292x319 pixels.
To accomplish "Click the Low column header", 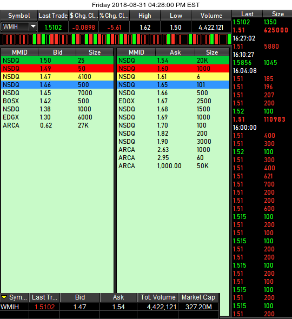I will click(x=176, y=16).
